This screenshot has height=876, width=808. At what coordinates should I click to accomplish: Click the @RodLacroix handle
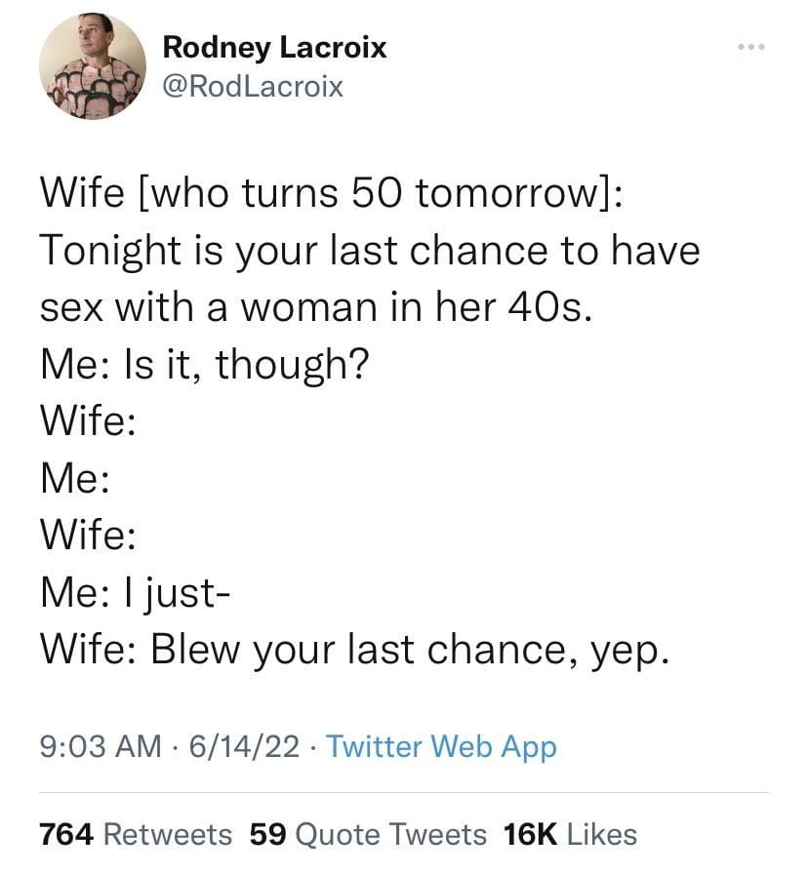pyautogui.click(x=253, y=87)
